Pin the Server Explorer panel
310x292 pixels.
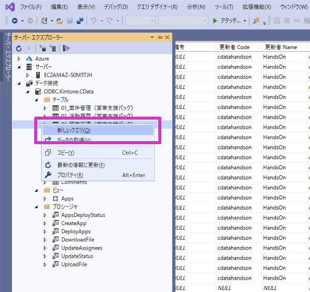tap(160, 37)
